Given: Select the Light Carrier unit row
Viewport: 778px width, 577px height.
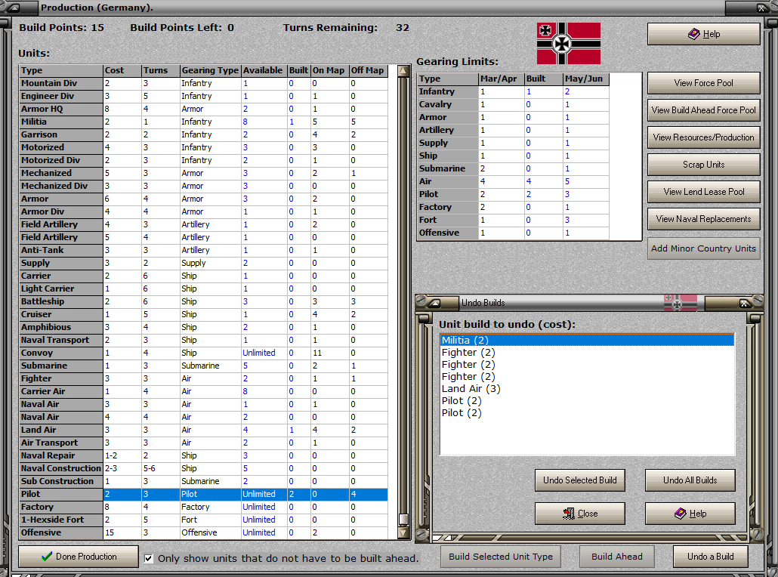Looking at the screenshot, I should 203,288.
